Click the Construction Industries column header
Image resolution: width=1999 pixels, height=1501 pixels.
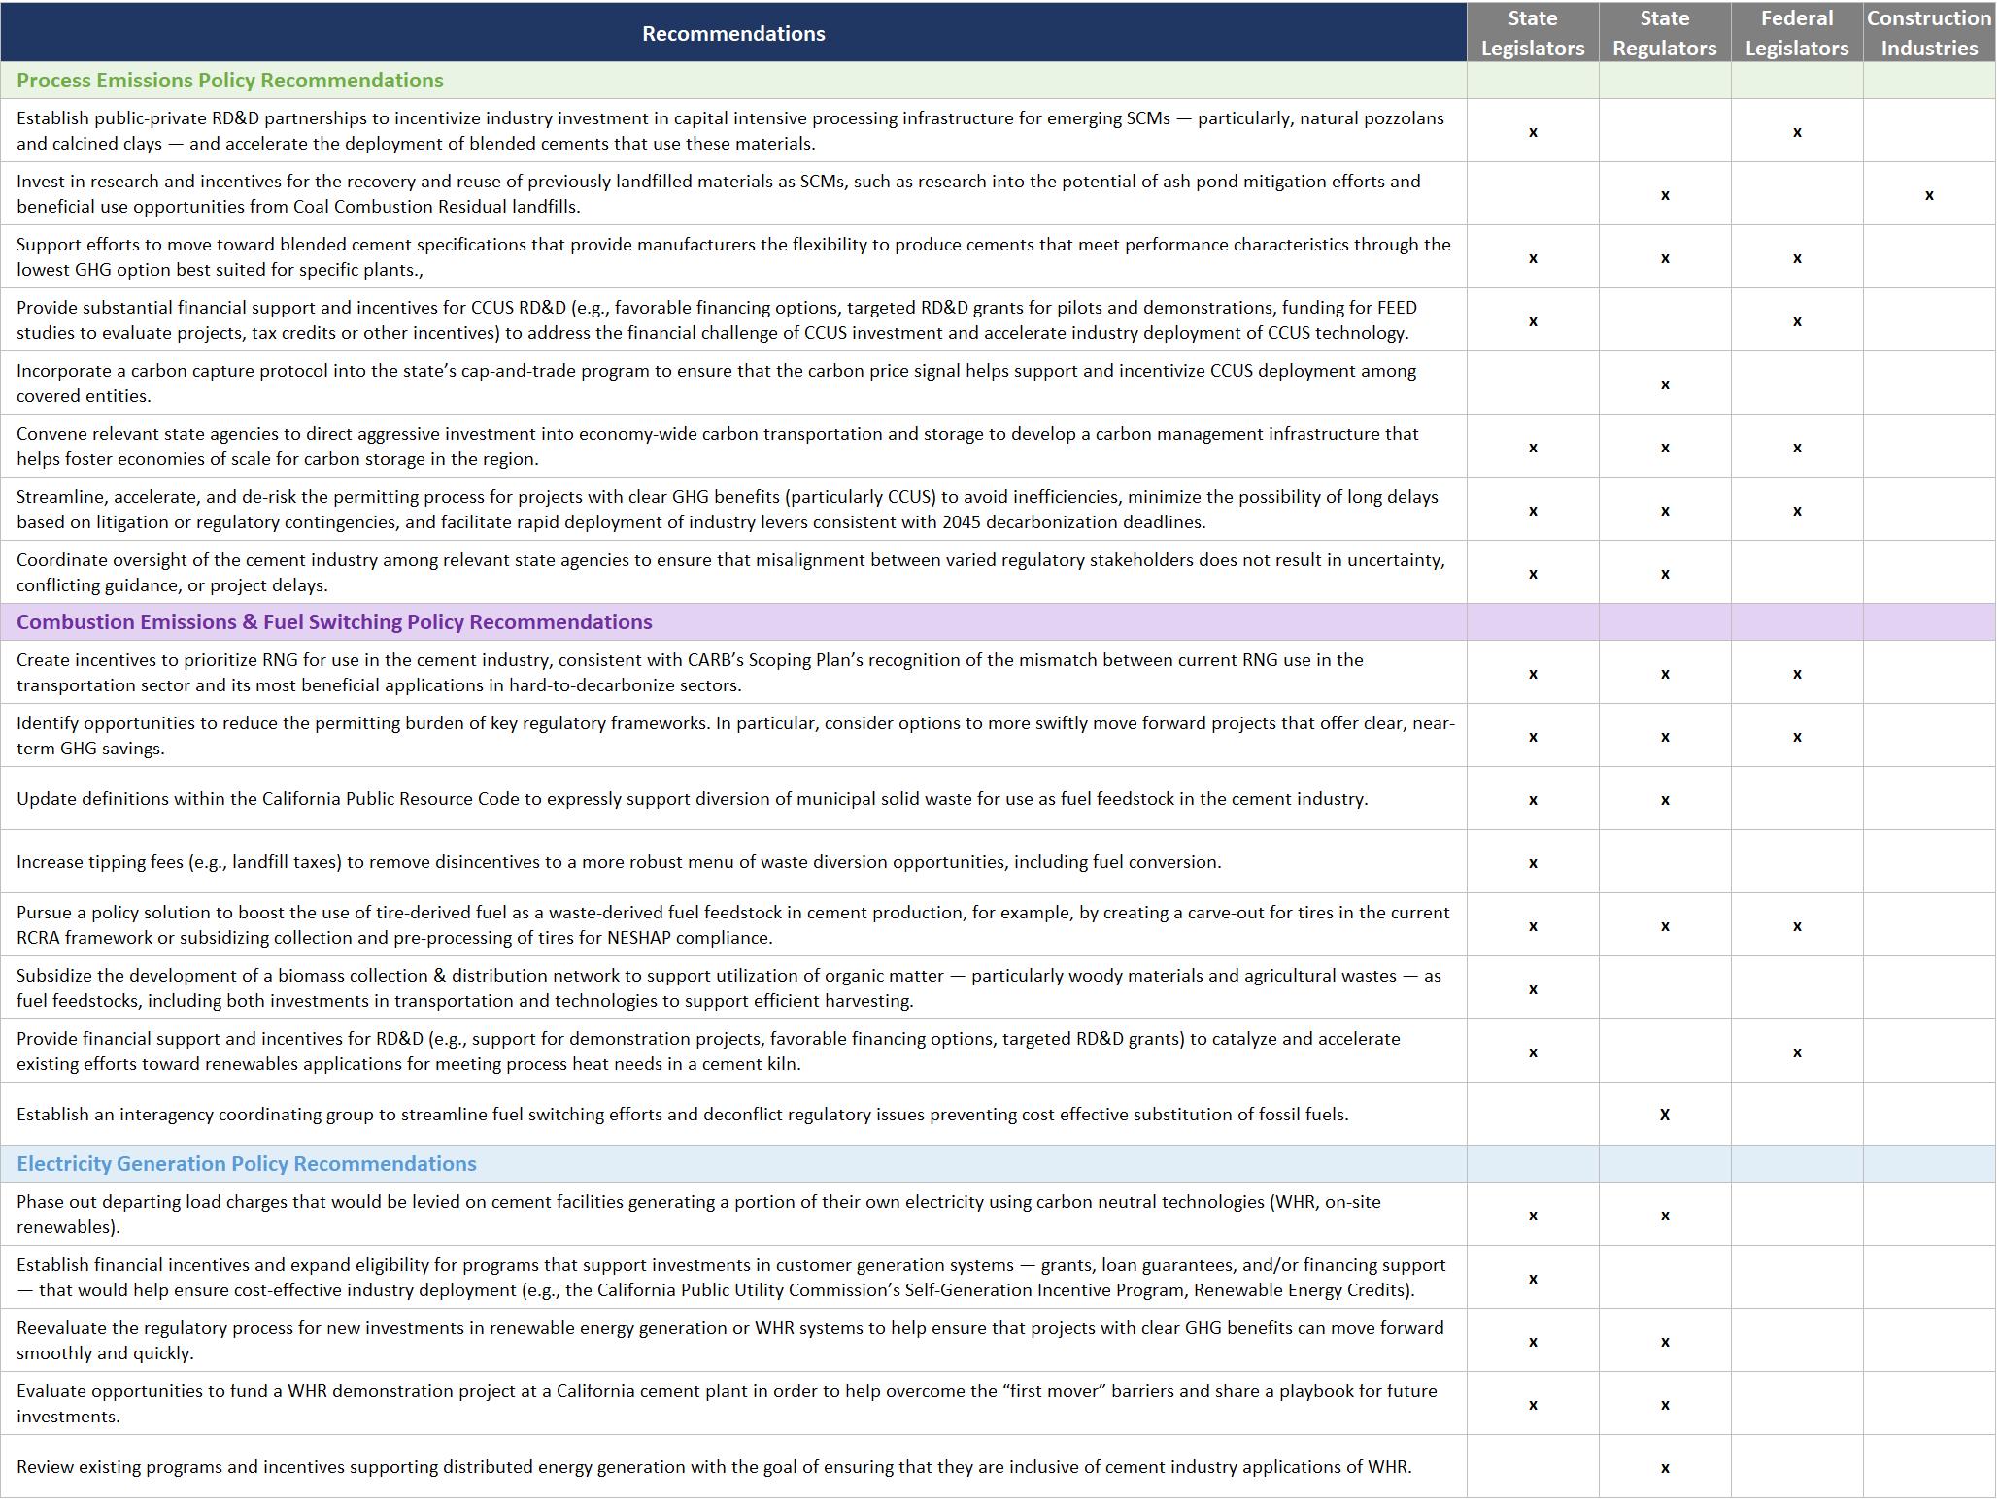point(1929,33)
